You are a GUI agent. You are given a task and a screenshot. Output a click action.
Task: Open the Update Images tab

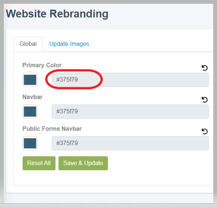(x=69, y=44)
